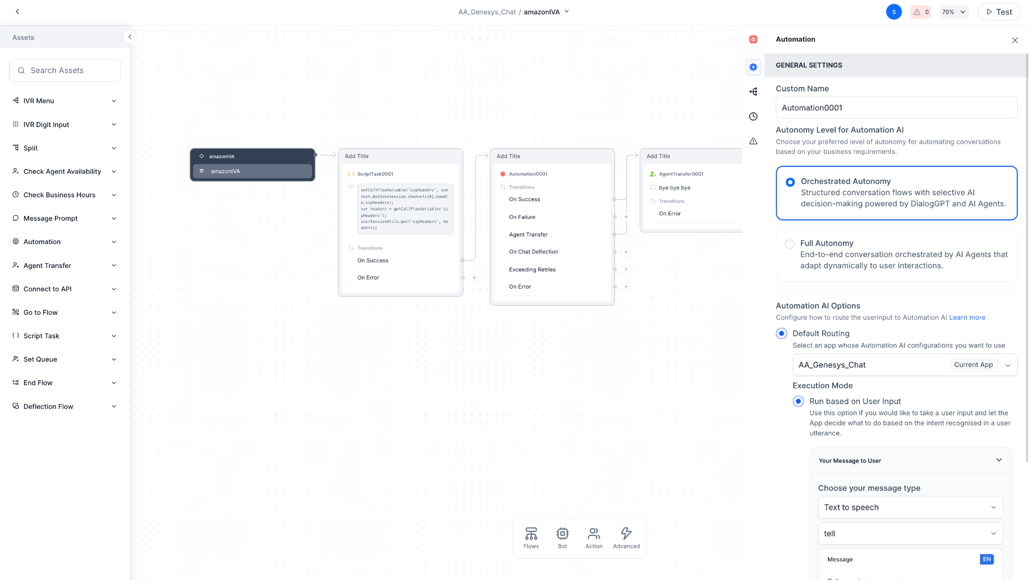Open Advanced options in bottom toolbar

point(626,537)
